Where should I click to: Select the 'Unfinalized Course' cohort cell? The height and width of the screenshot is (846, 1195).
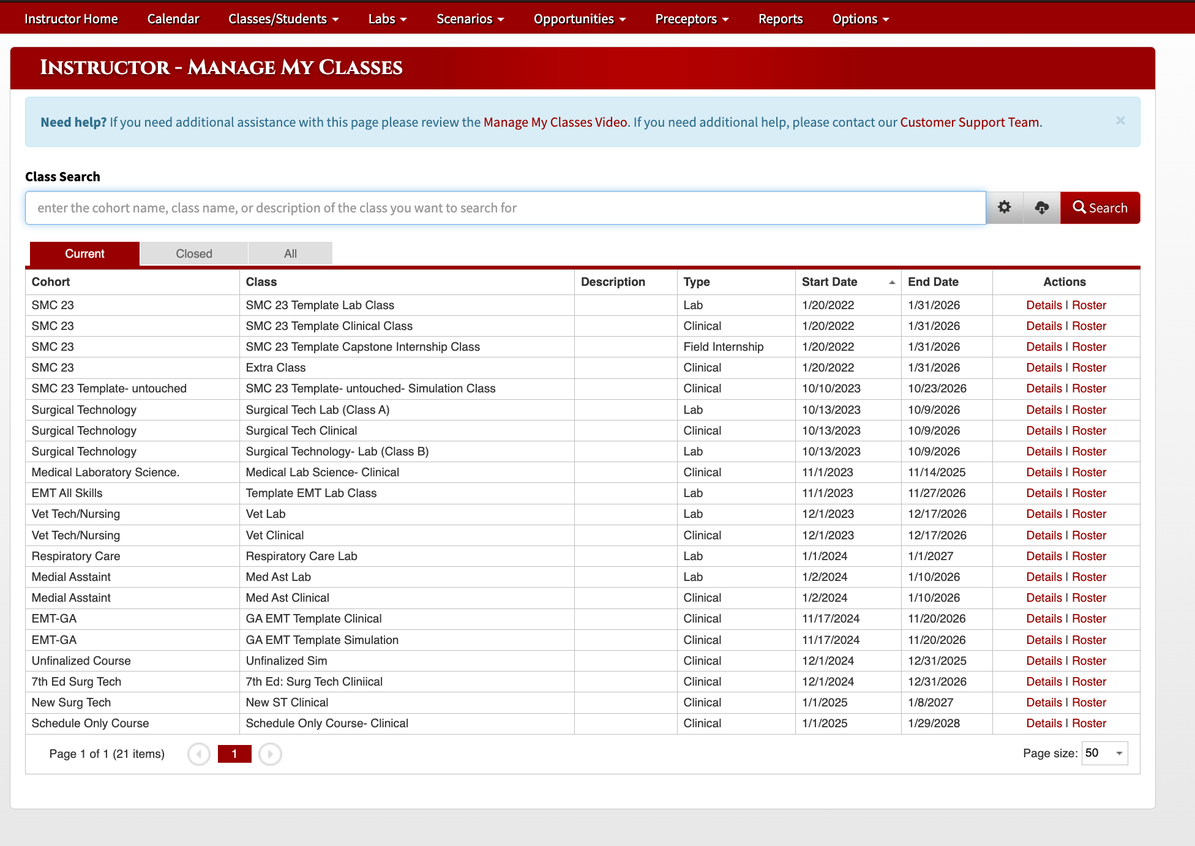point(132,661)
